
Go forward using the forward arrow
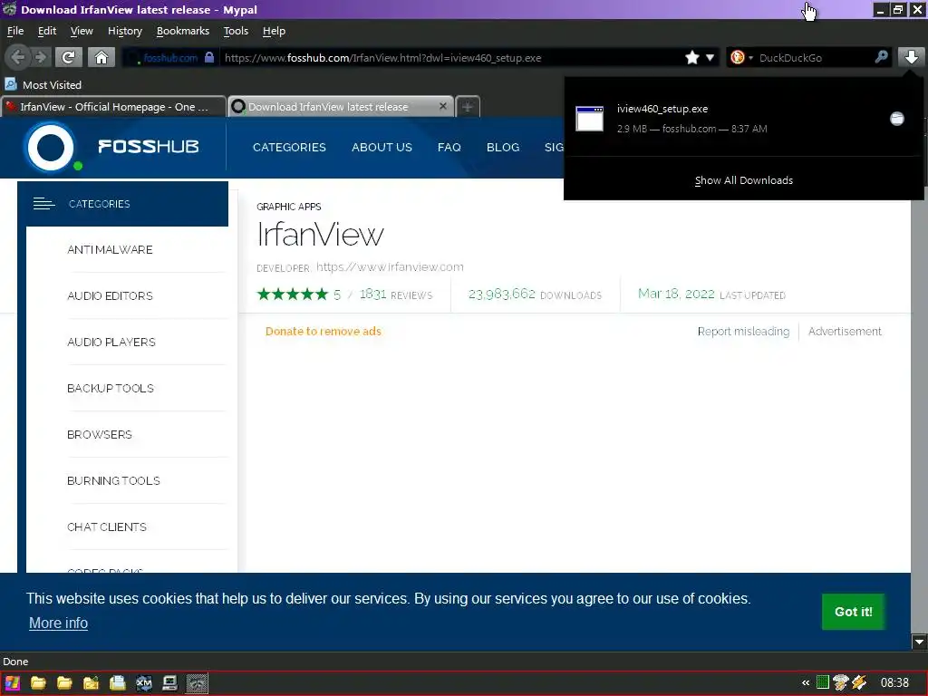40,57
